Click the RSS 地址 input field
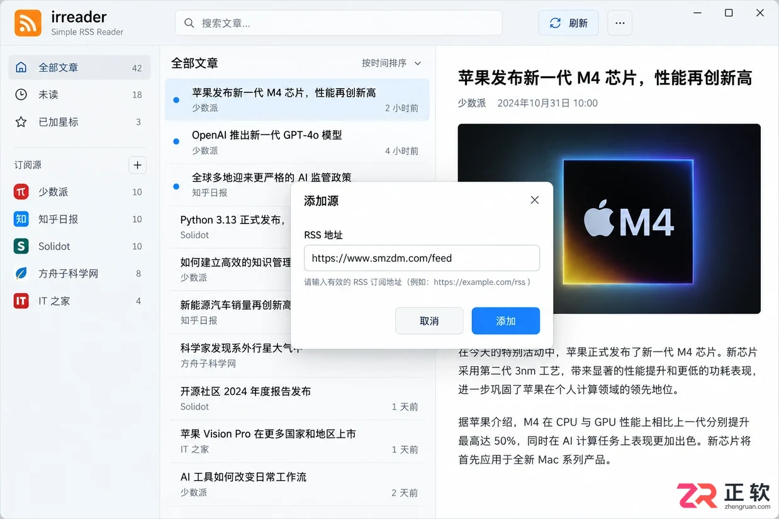 pyautogui.click(x=422, y=258)
